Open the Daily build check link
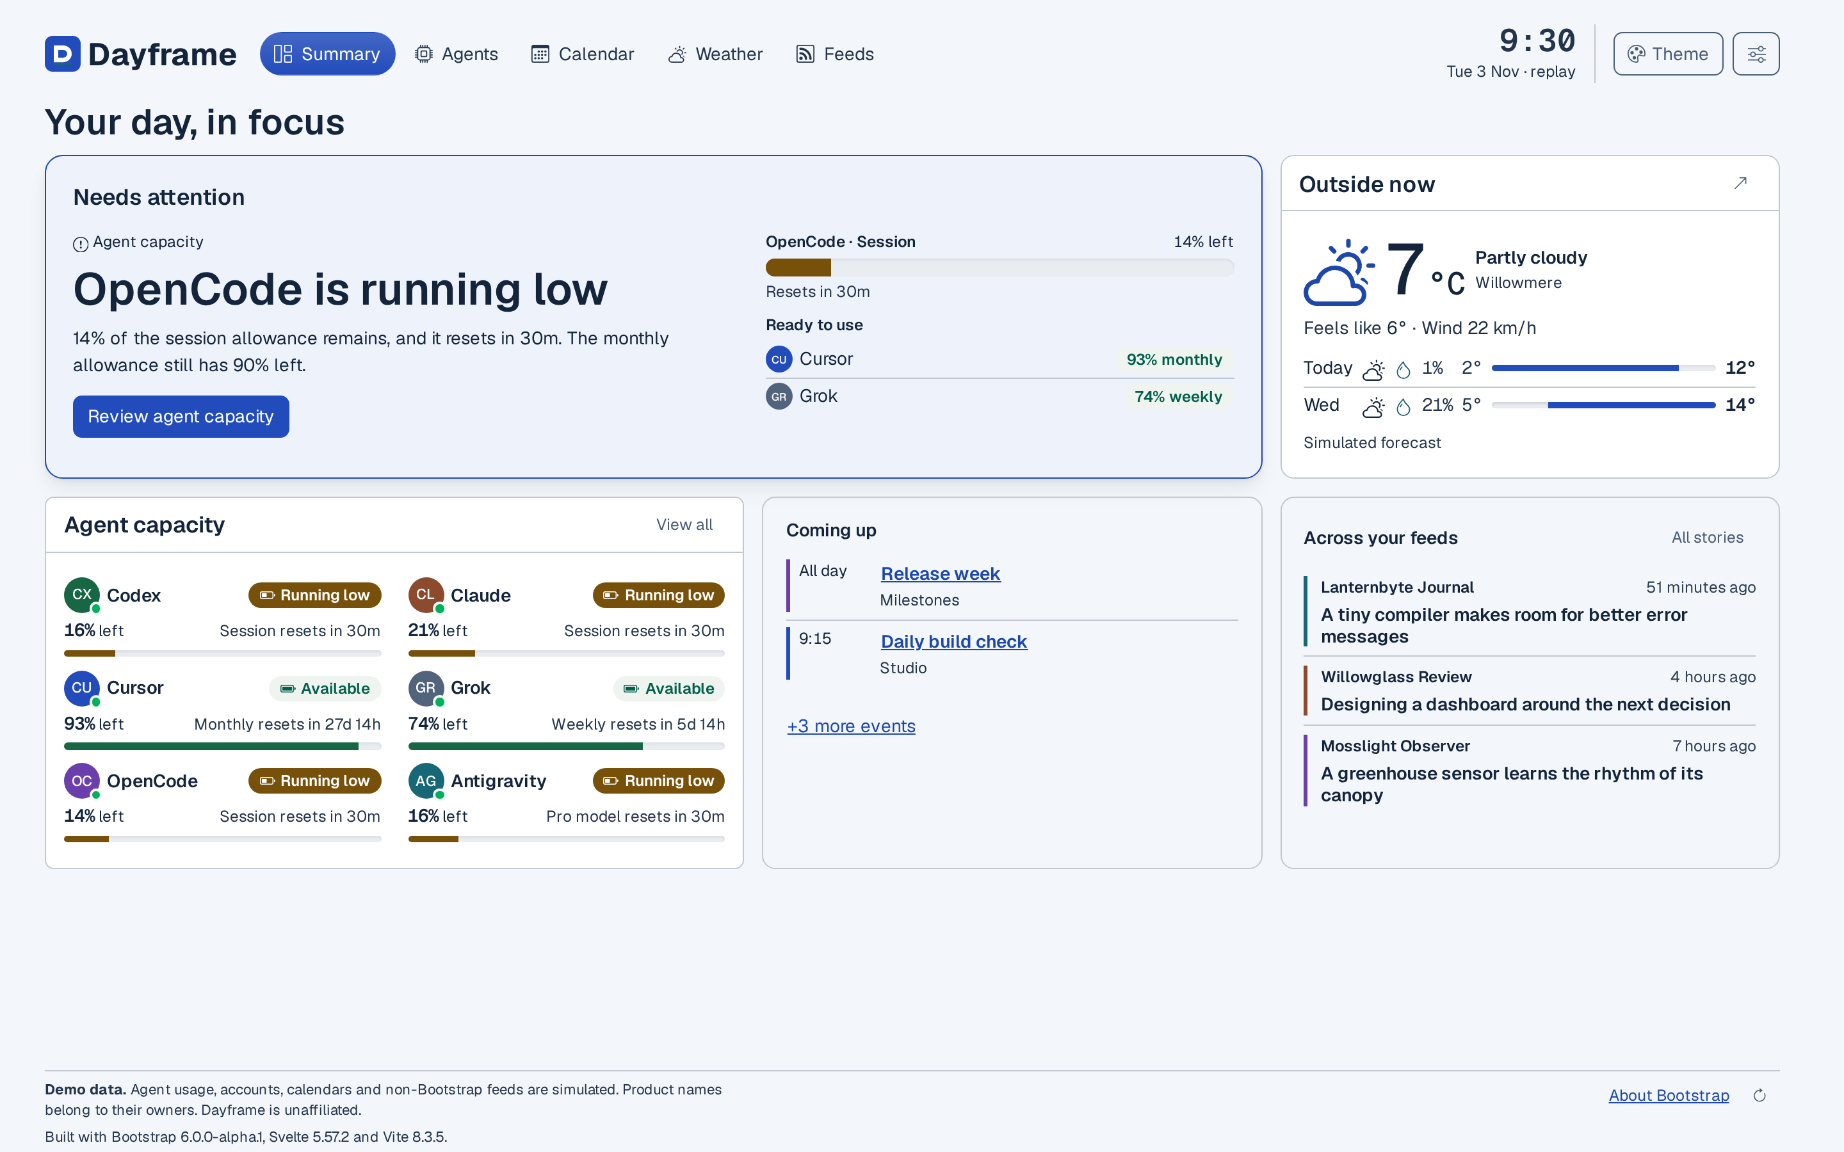The width and height of the screenshot is (1844, 1152). click(x=954, y=641)
